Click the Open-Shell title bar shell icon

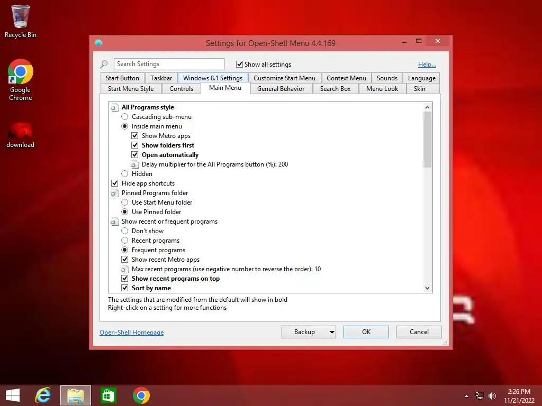pyautogui.click(x=98, y=43)
